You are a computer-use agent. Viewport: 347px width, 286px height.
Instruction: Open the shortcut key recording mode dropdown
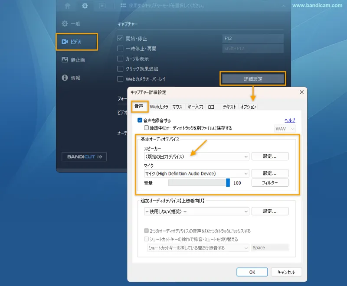pos(198,248)
